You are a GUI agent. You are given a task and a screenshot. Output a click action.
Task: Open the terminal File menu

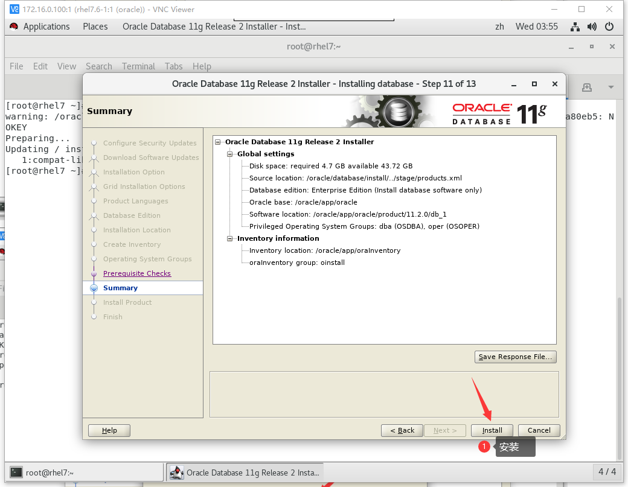[16, 66]
